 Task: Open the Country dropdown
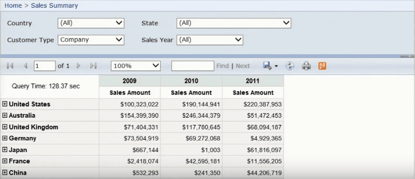[91, 23]
